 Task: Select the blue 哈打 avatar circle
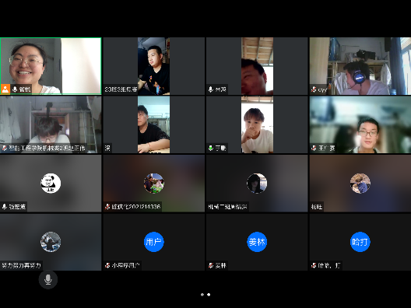click(360, 242)
